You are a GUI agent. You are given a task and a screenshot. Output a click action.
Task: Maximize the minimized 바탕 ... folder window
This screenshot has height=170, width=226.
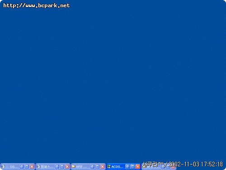[x=98, y=166]
